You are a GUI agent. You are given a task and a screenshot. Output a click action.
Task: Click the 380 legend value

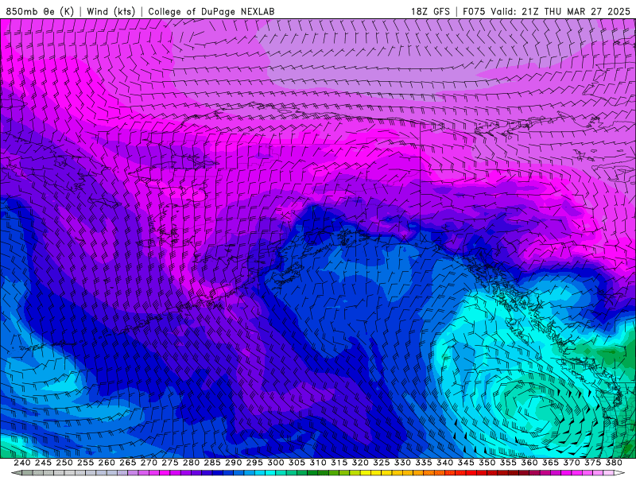(614, 463)
